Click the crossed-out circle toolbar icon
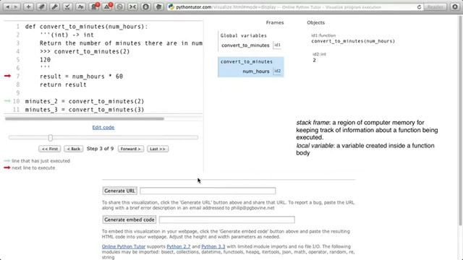This screenshot has height=260, width=463. [x=119, y=6]
